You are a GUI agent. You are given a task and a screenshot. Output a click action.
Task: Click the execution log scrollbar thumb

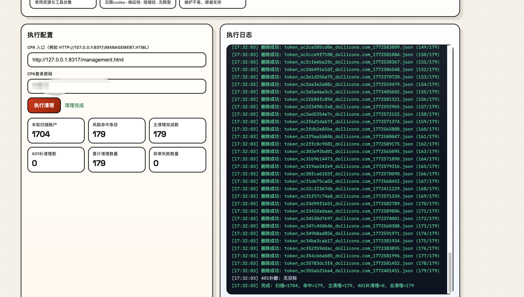pos(450,272)
